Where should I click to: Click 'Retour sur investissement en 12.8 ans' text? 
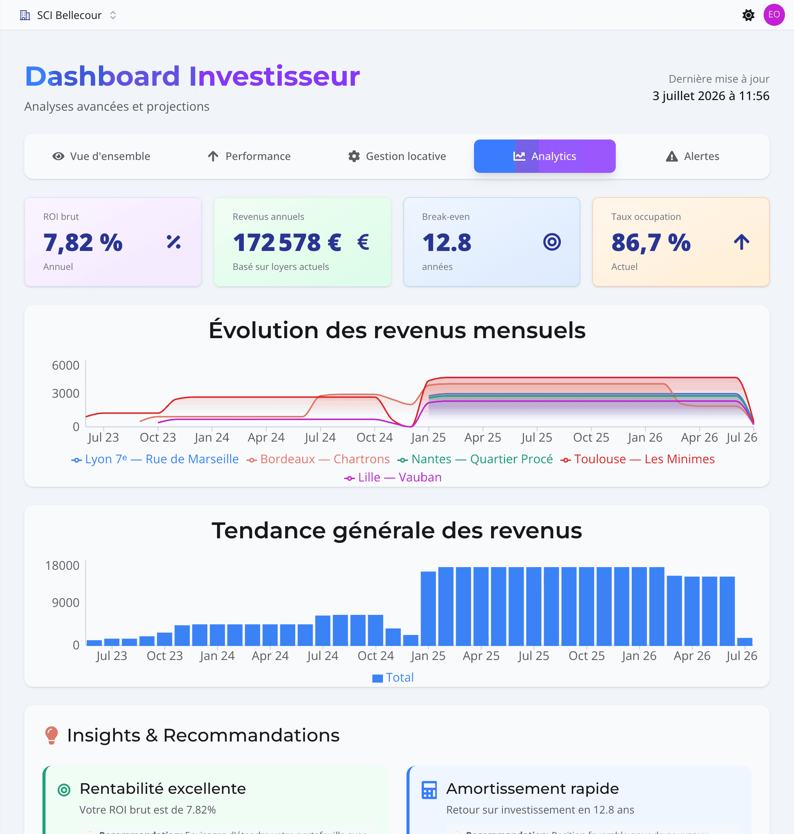point(540,810)
